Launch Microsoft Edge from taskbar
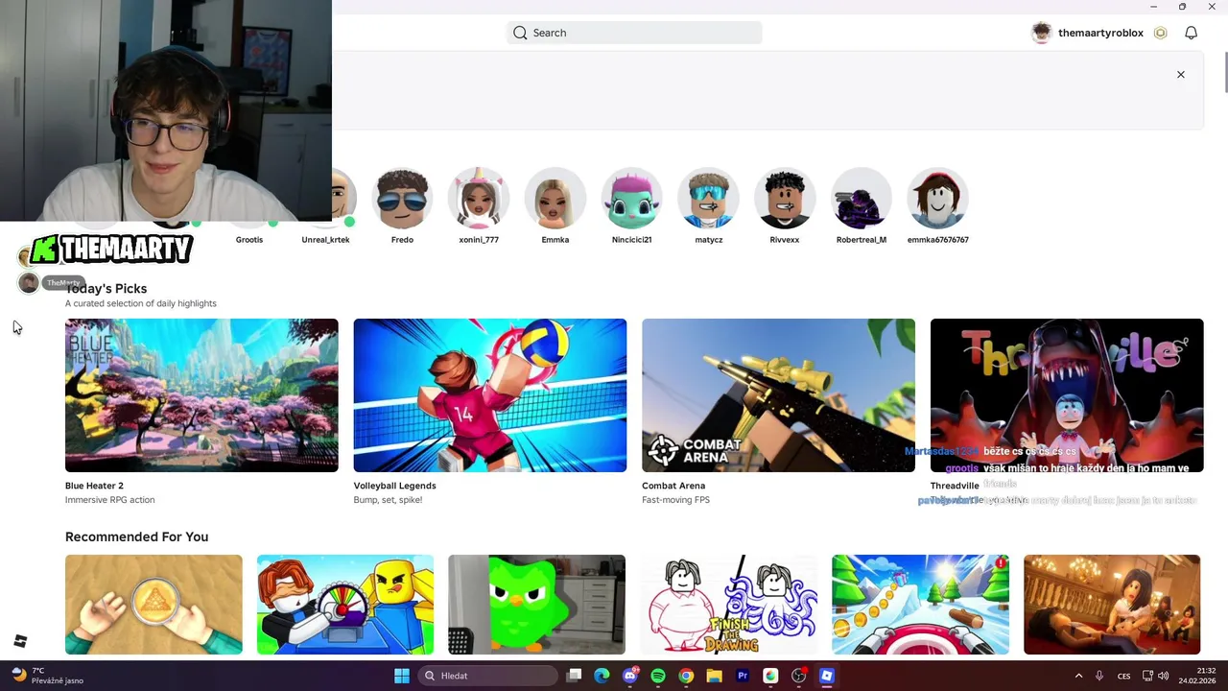1228x691 pixels. click(602, 676)
